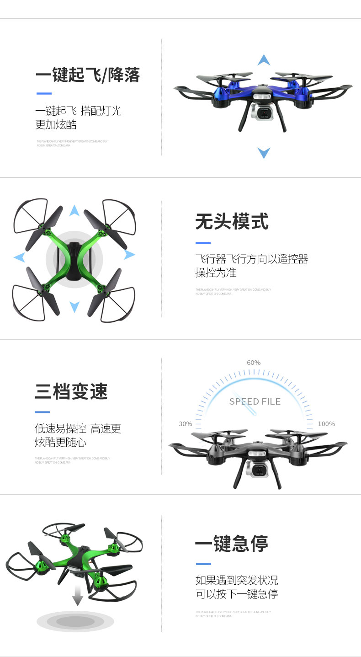Click the 一键急停 title
Image resolution: width=361 pixels, height=657 pixels.
(x=232, y=544)
